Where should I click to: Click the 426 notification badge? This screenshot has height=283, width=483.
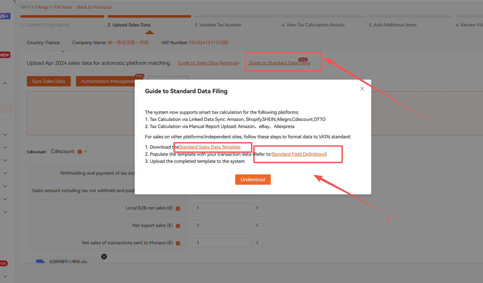pyautogui.click(x=3, y=263)
